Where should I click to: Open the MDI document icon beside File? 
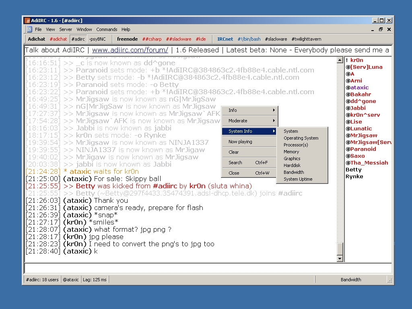pos(29,29)
